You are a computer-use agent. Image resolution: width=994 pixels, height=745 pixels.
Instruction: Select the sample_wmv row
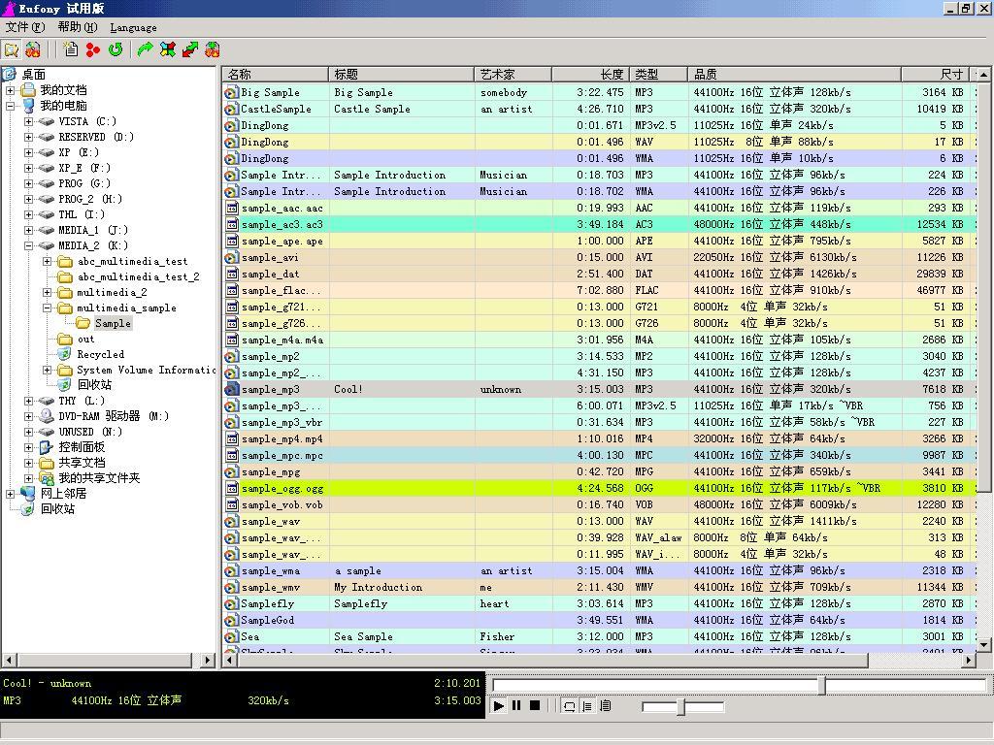tap(600, 587)
